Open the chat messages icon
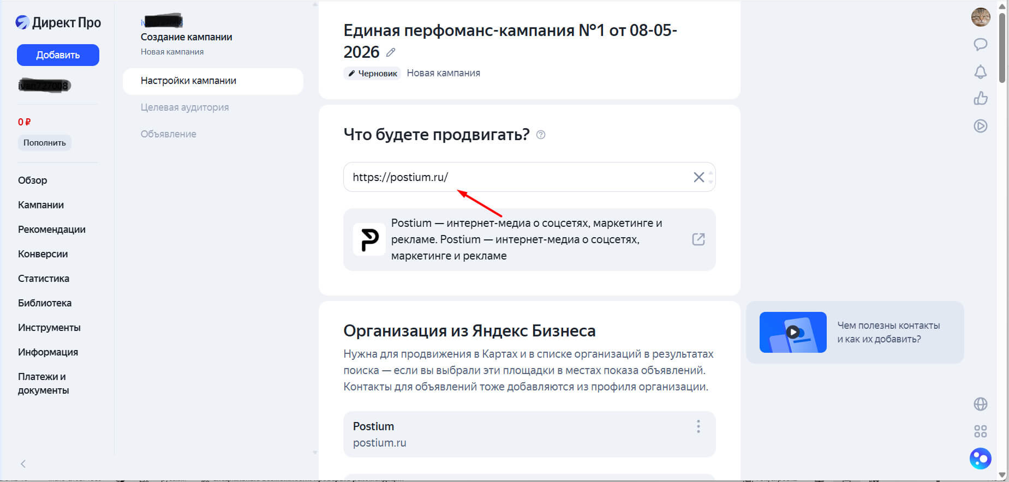 pos(981,44)
